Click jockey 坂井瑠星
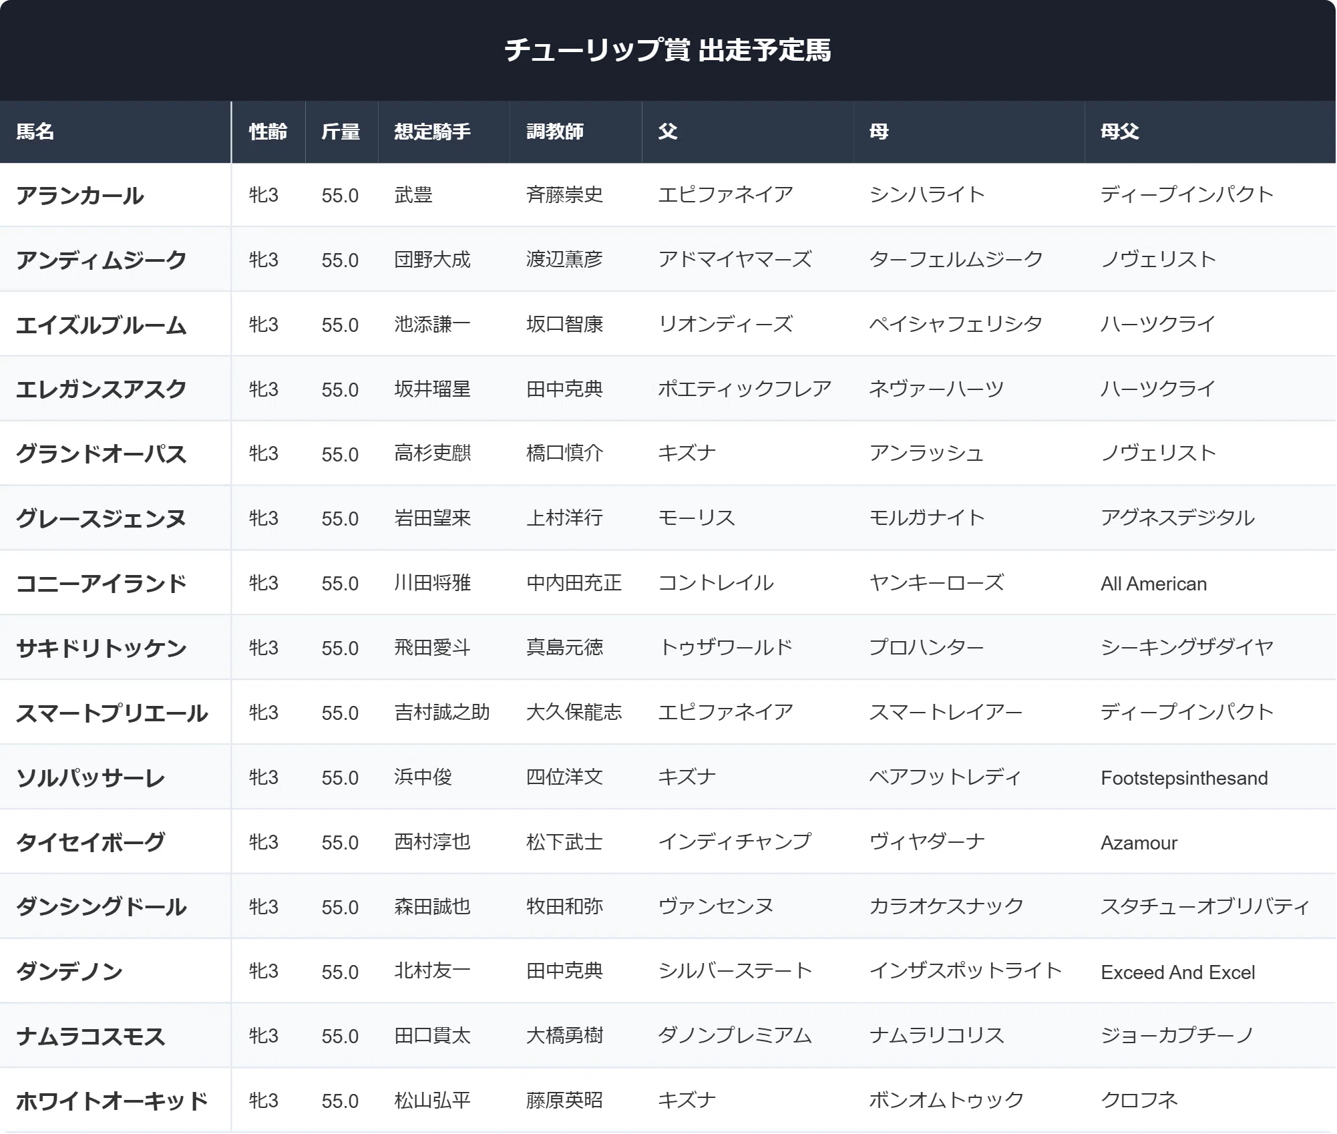Viewport: 1337px width, 1134px height. click(433, 389)
